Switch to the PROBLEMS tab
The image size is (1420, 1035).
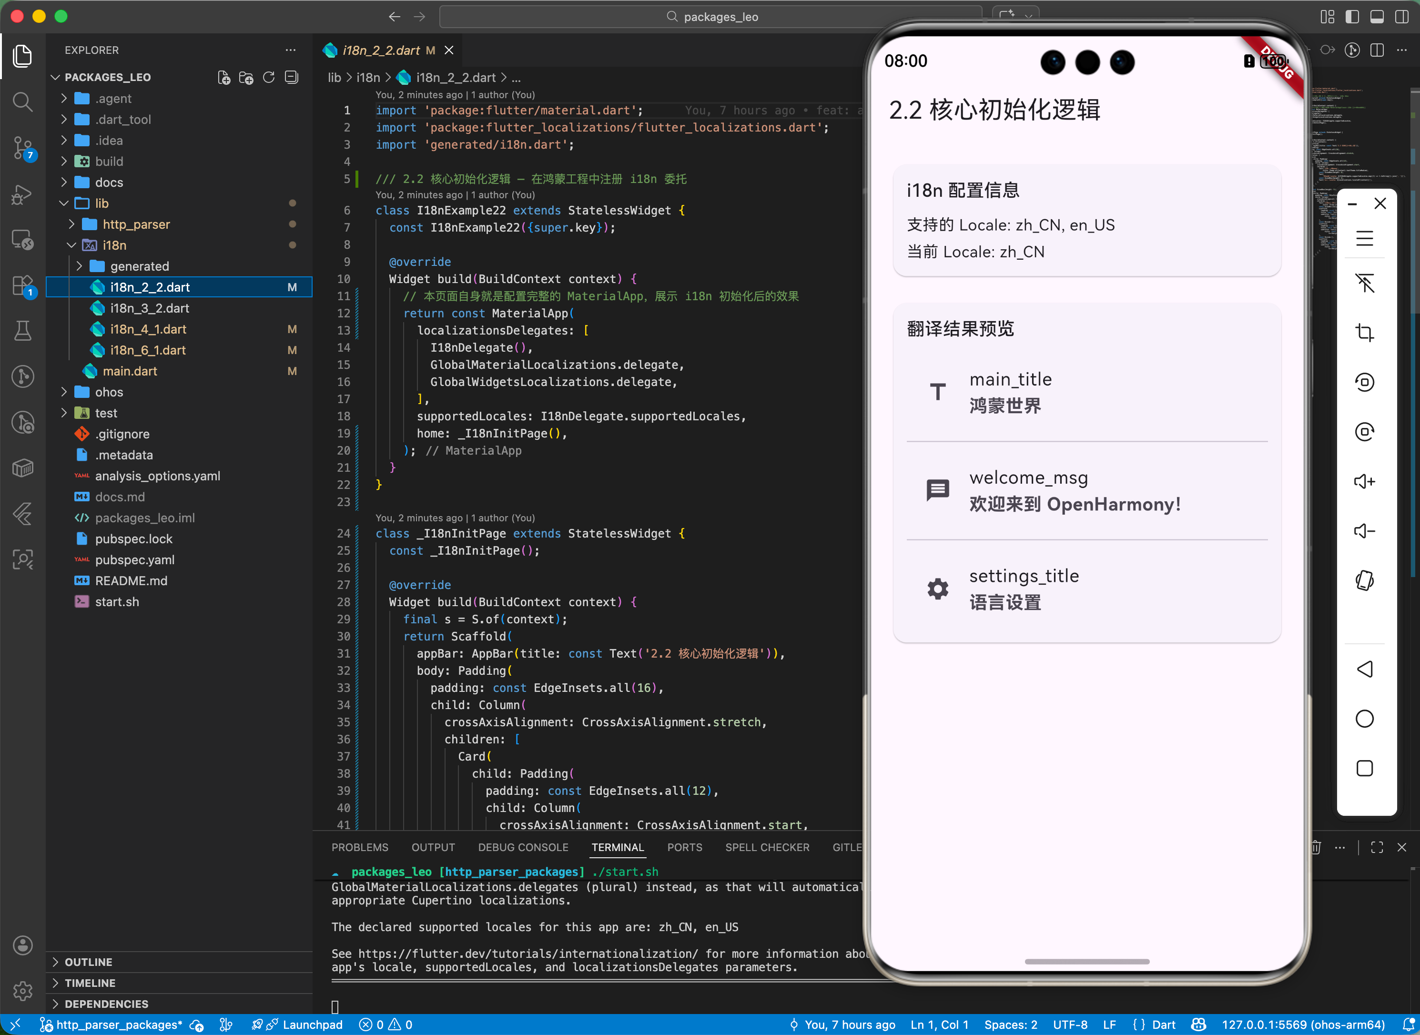[360, 848]
